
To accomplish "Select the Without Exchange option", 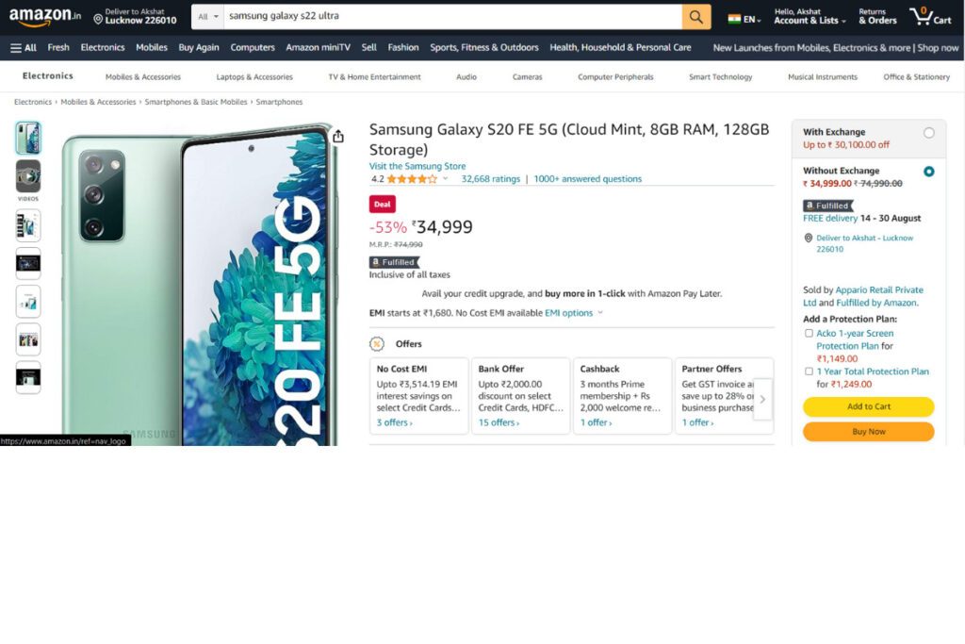I will coord(928,172).
